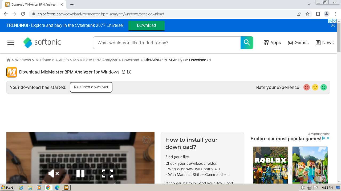Pause the video
The width and height of the screenshot is (341, 191).
click(x=80, y=173)
